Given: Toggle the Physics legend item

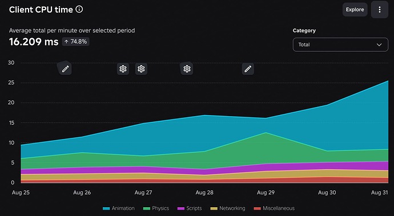Looking at the screenshot, I should (156, 209).
